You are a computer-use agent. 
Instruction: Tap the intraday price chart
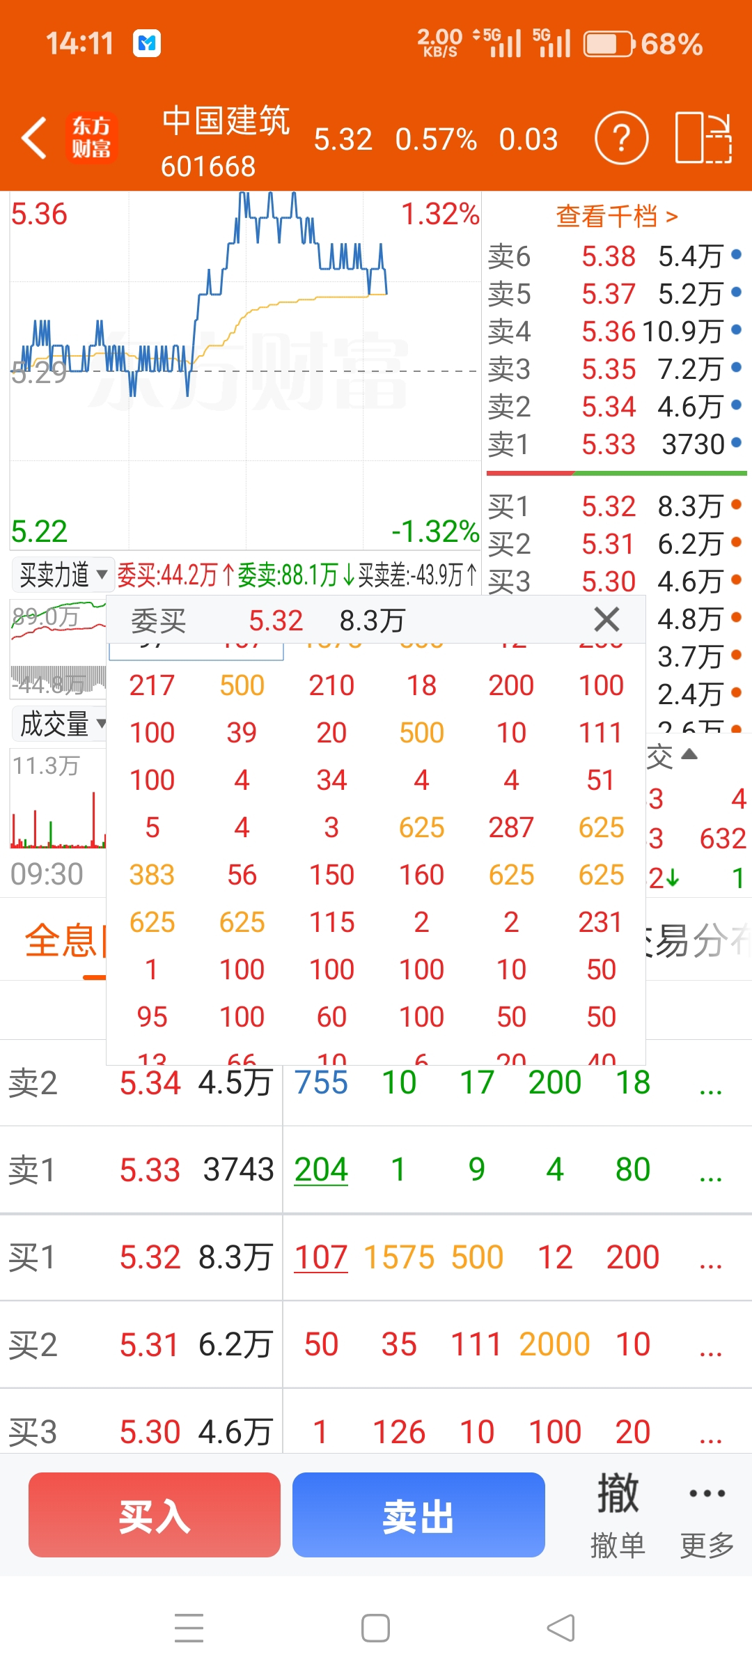tap(245, 371)
